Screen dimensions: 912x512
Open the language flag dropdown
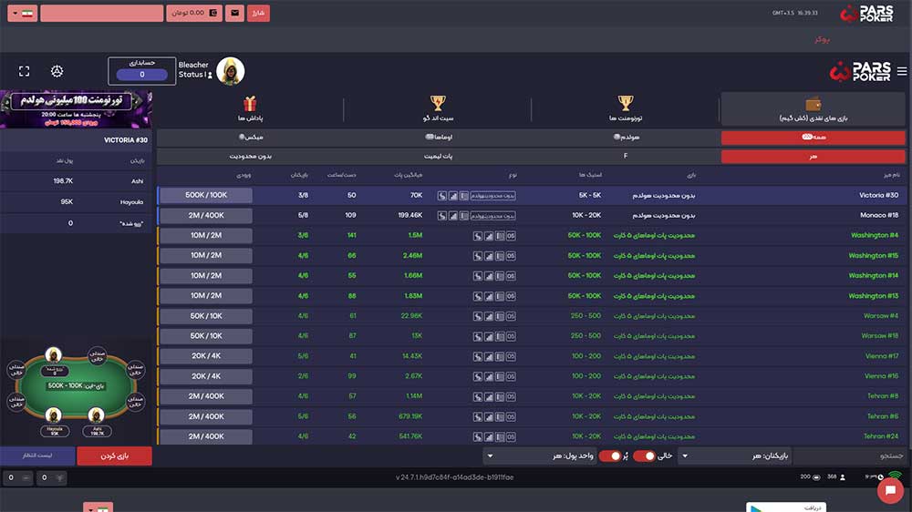pyautogui.click(x=24, y=14)
